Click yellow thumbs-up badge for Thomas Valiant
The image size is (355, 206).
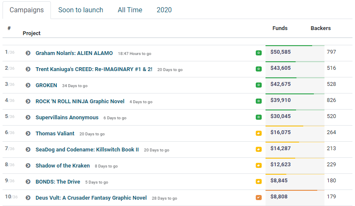pyautogui.click(x=259, y=133)
